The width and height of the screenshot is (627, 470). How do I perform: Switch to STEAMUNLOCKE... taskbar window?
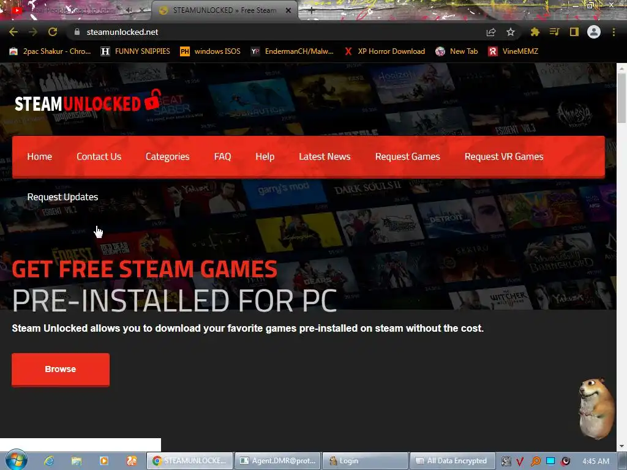click(190, 461)
